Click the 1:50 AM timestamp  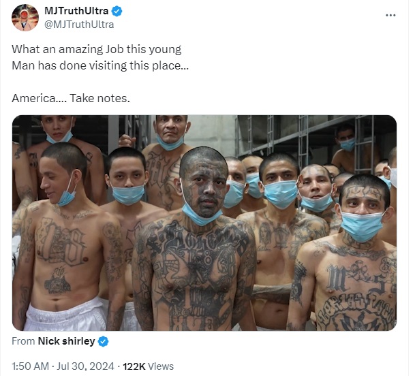[x=30, y=366]
